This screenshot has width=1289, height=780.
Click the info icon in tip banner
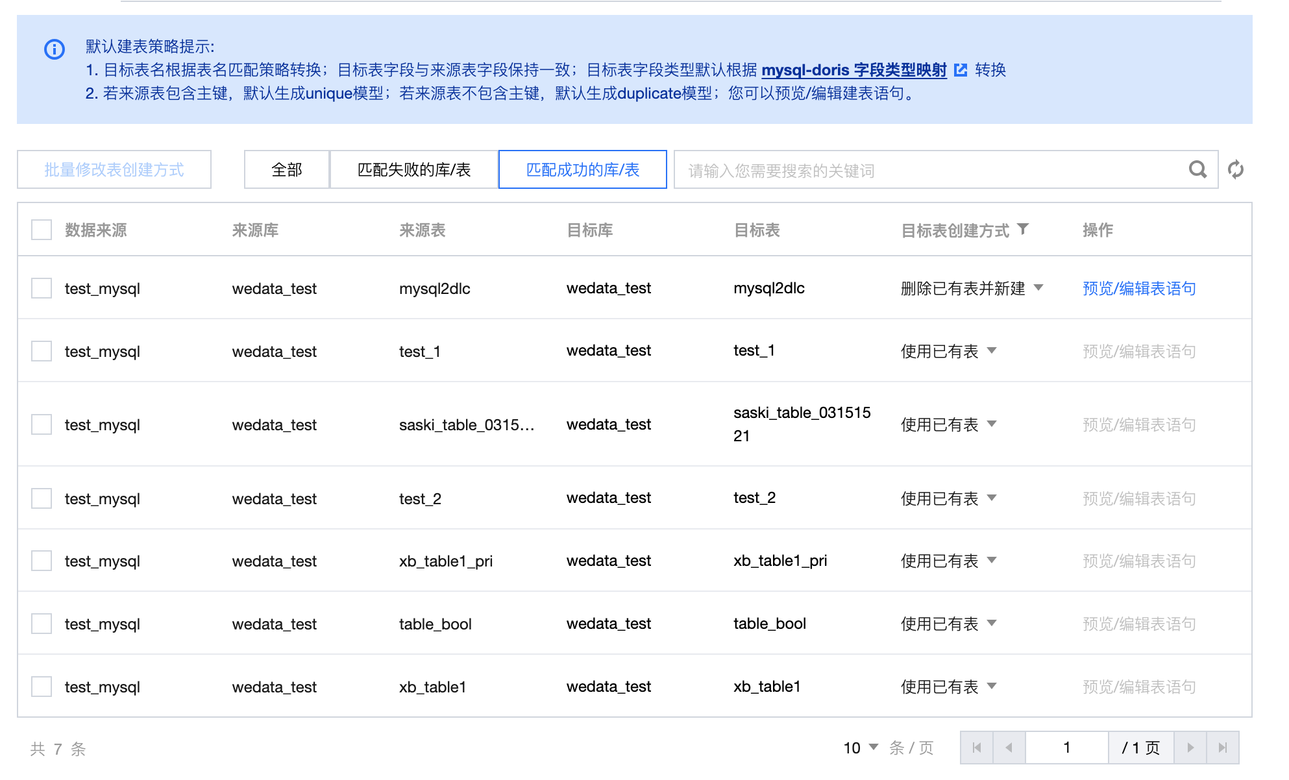click(x=55, y=49)
